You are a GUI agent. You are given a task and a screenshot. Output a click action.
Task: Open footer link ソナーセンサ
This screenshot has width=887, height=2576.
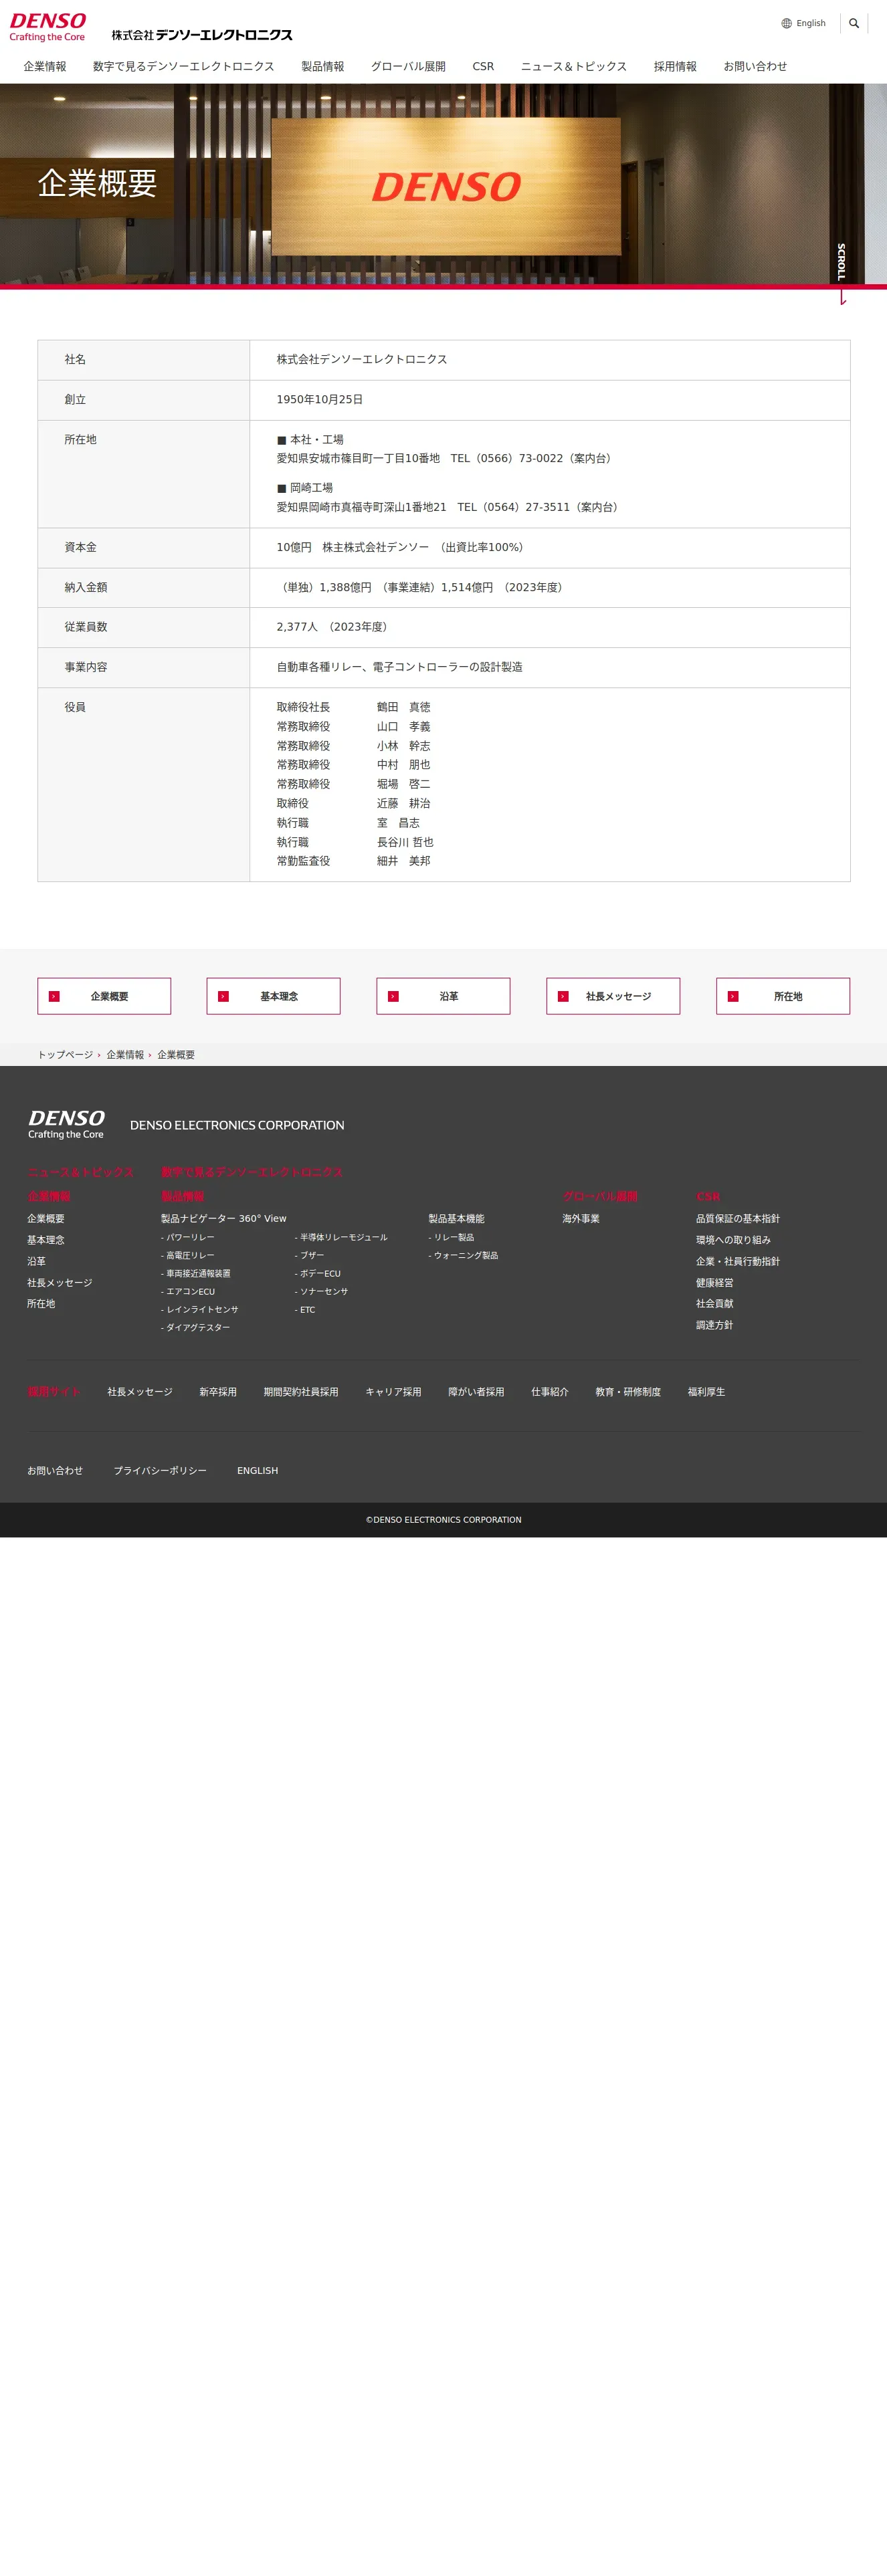tap(321, 1291)
